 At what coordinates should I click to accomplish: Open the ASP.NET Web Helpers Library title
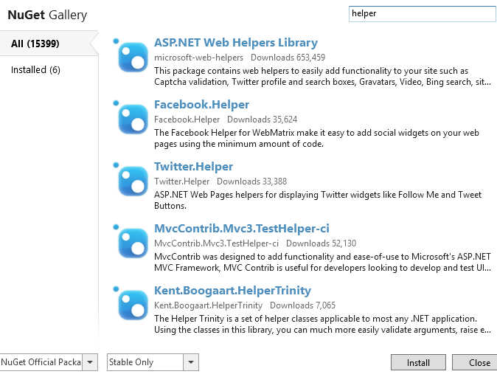click(x=236, y=43)
